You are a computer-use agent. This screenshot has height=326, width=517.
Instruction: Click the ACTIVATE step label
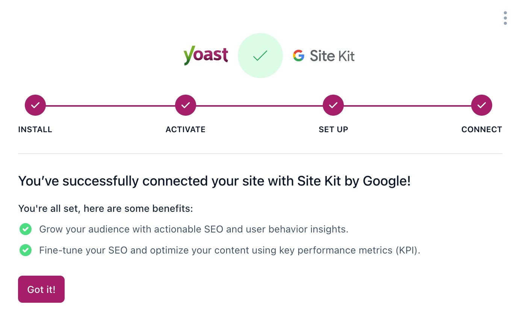point(186,130)
